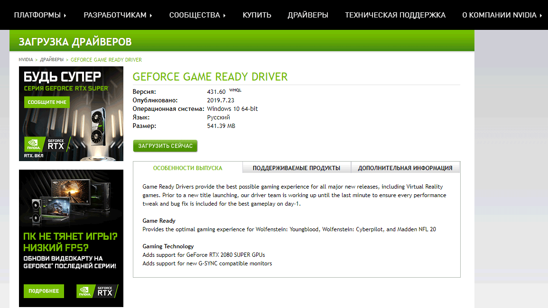Click the version number 431.60
Viewport: 548px width, 308px height.
216,92
